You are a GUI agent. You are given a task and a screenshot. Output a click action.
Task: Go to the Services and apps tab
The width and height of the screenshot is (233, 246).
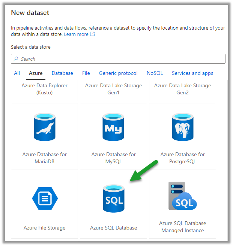tap(192, 73)
